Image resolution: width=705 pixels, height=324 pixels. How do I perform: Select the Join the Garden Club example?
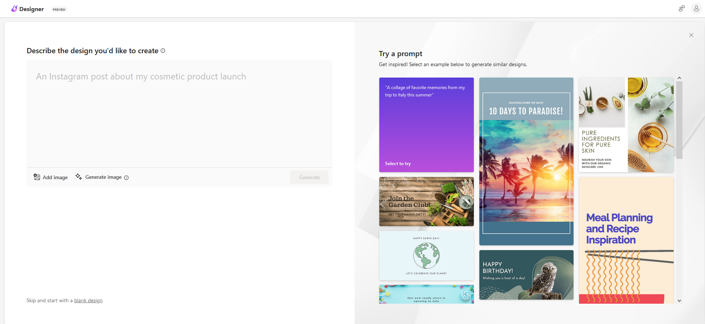click(x=427, y=201)
